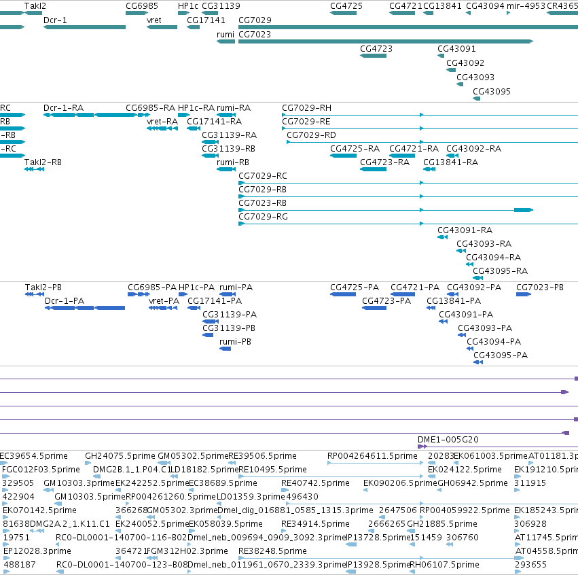Viewport: 578px width, 575px height.
Task: Open the vret gene entry
Action: (x=153, y=20)
